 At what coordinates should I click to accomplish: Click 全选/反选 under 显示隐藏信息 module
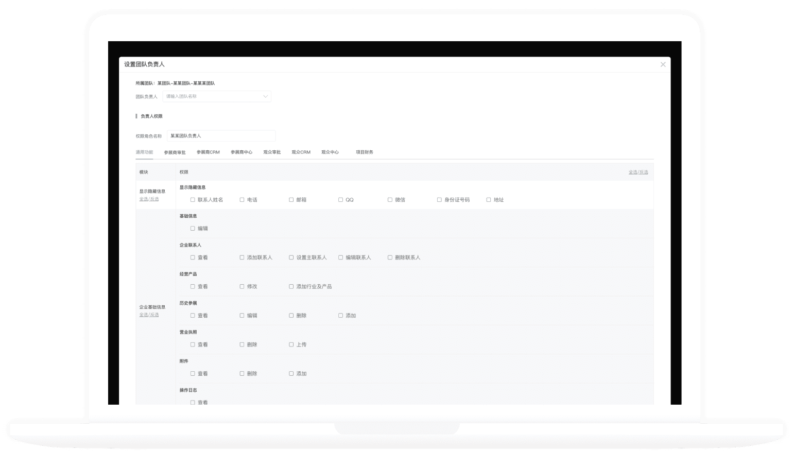149,199
